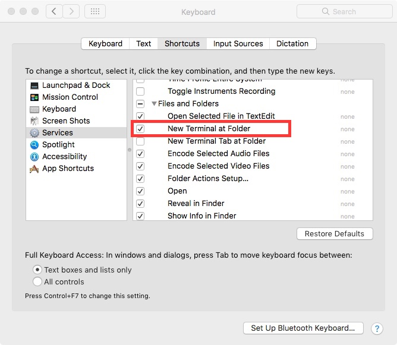
Task: Uncheck the Open service checkbox
Action: coord(140,191)
